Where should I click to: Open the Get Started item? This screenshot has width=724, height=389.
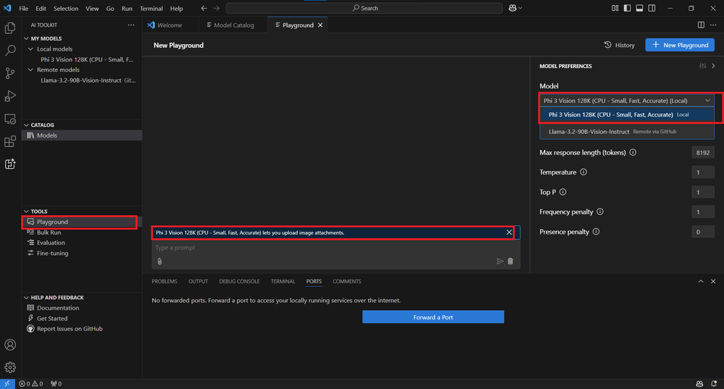click(x=51, y=319)
